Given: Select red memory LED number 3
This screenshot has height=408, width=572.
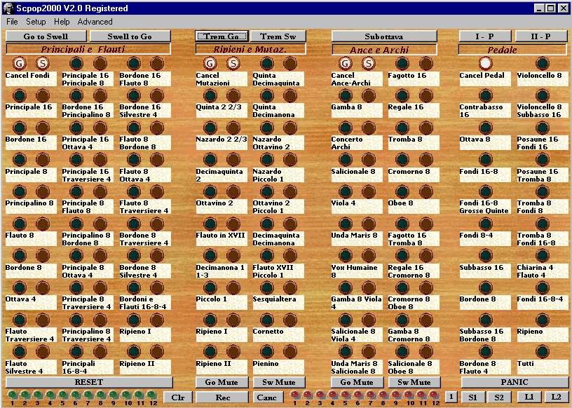Looking at the screenshot, I should (x=319, y=395).
